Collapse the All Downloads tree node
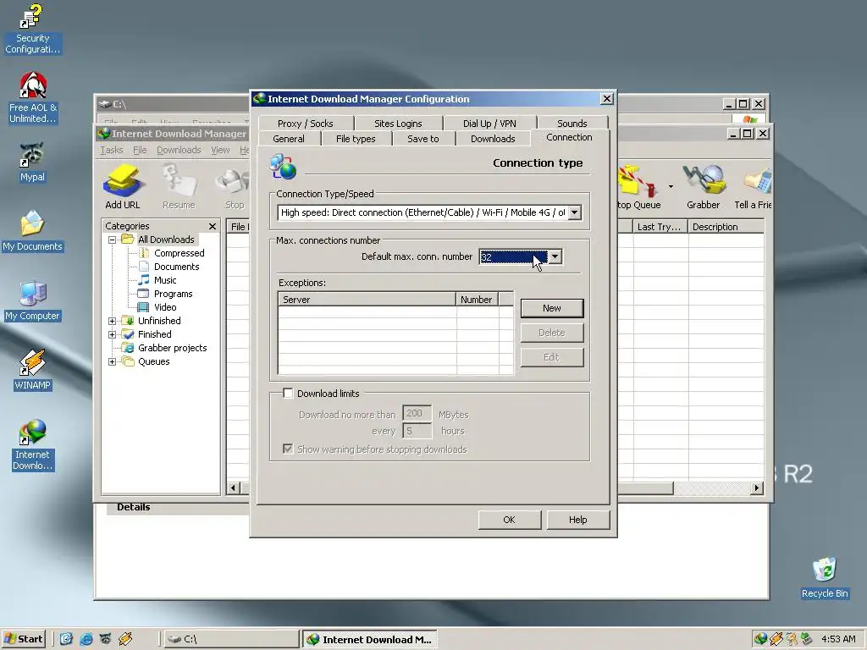 (x=113, y=240)
